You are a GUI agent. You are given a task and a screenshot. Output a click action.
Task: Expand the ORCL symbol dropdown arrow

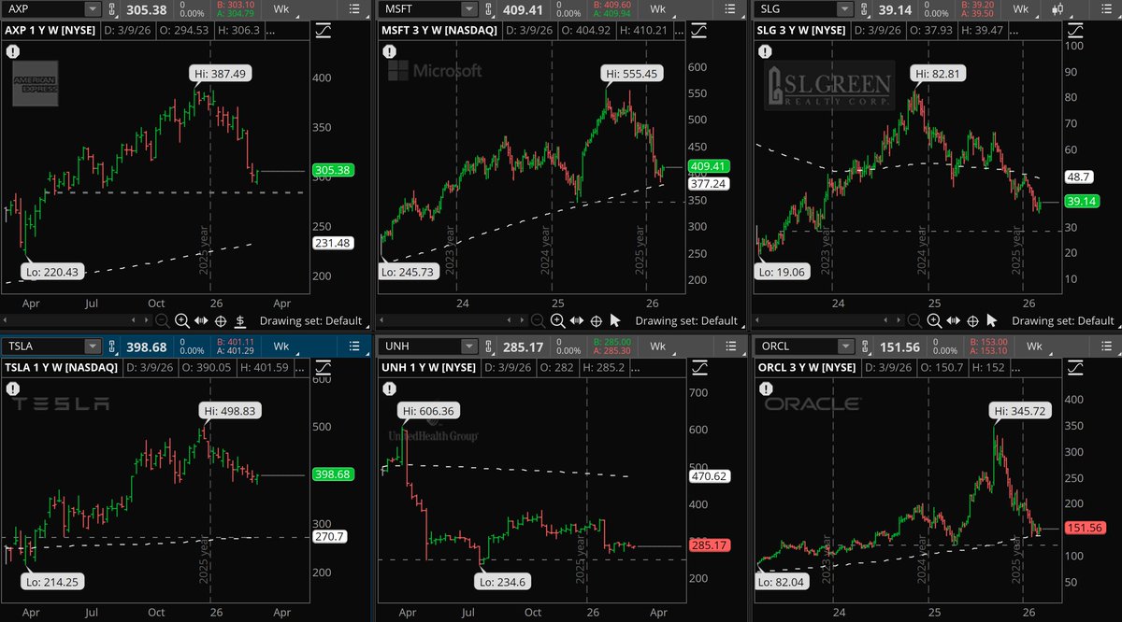(x=846, y=346)
